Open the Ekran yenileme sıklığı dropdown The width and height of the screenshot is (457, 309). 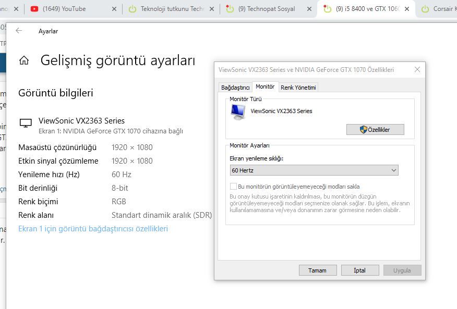(x=314, y=170)
